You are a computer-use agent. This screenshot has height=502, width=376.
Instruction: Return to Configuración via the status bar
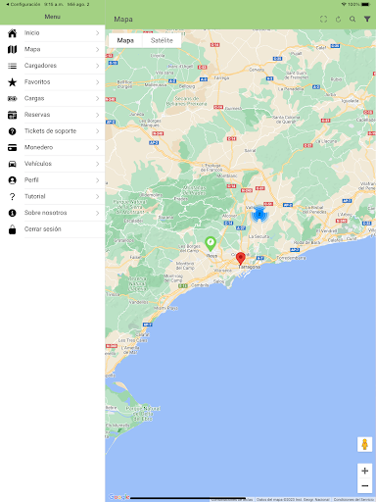[23, 4]
